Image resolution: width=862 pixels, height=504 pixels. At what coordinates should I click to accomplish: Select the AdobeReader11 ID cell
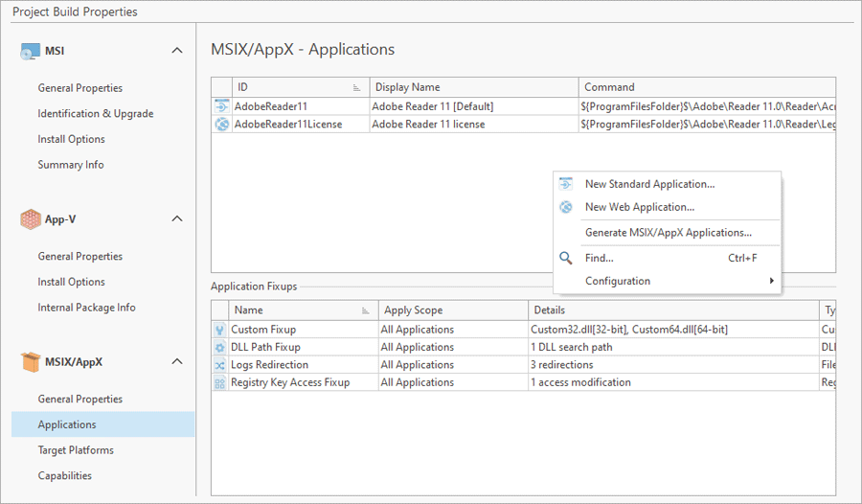pos(301,106)
